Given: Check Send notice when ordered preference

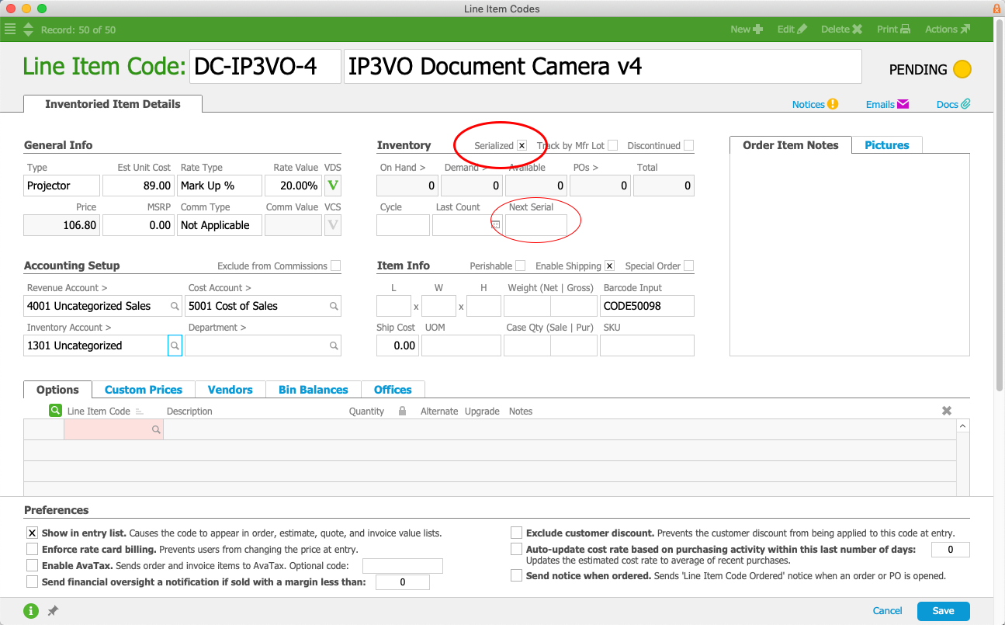Looking at the screenshot, I should (516, 575).
